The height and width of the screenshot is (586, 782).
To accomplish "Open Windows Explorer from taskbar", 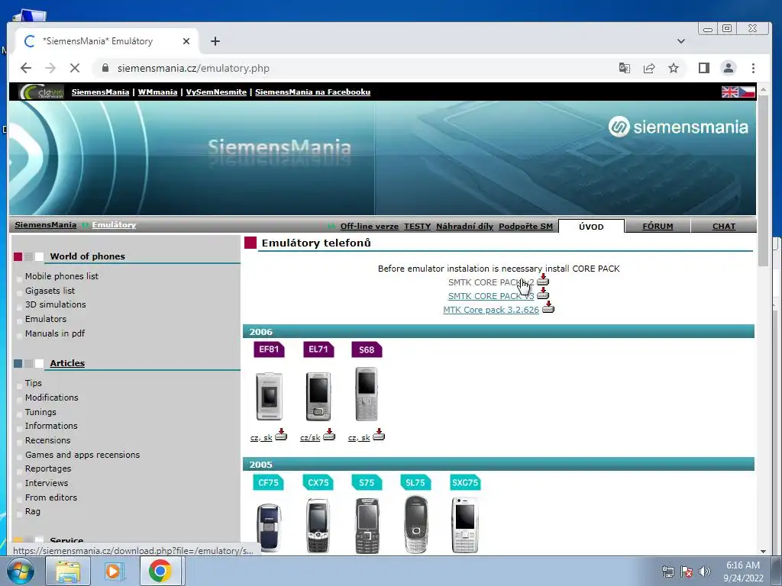I will (68, 571).
